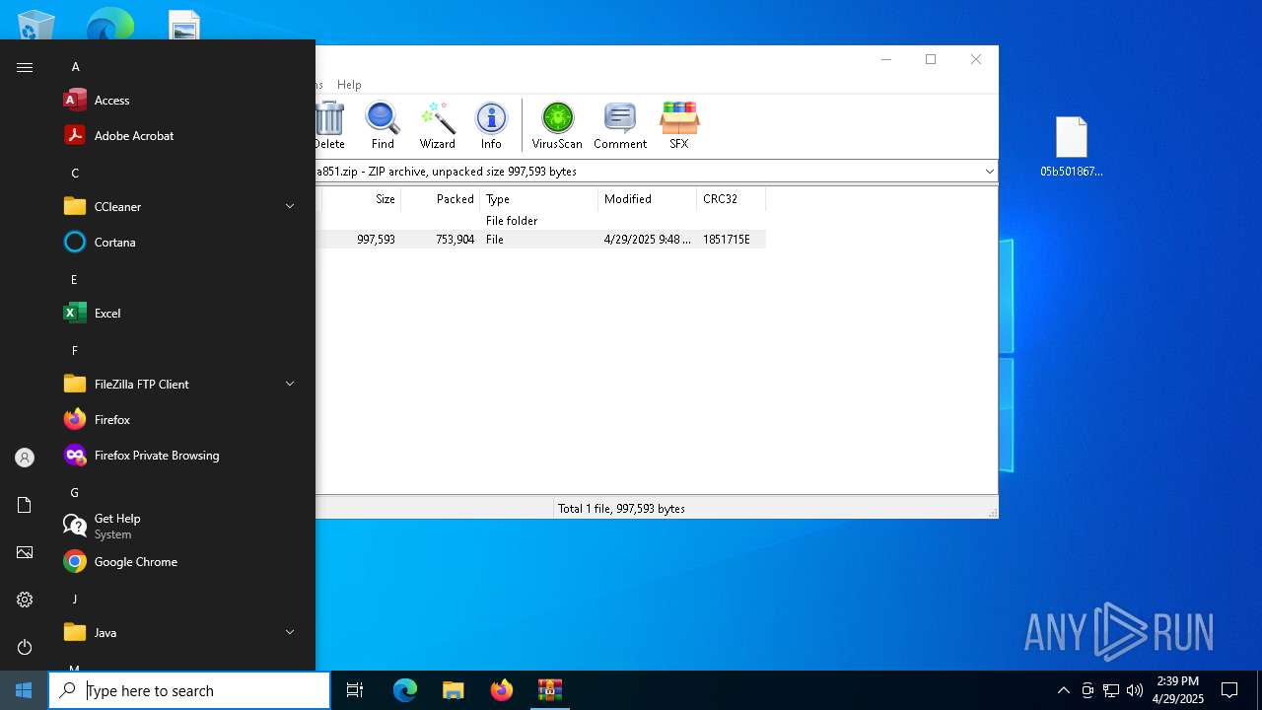
Task: Click the Power button in Start
Action: (x=25, y=647)
